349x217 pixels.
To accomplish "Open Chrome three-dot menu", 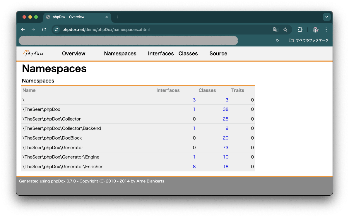I will click(x=326, y=30).
